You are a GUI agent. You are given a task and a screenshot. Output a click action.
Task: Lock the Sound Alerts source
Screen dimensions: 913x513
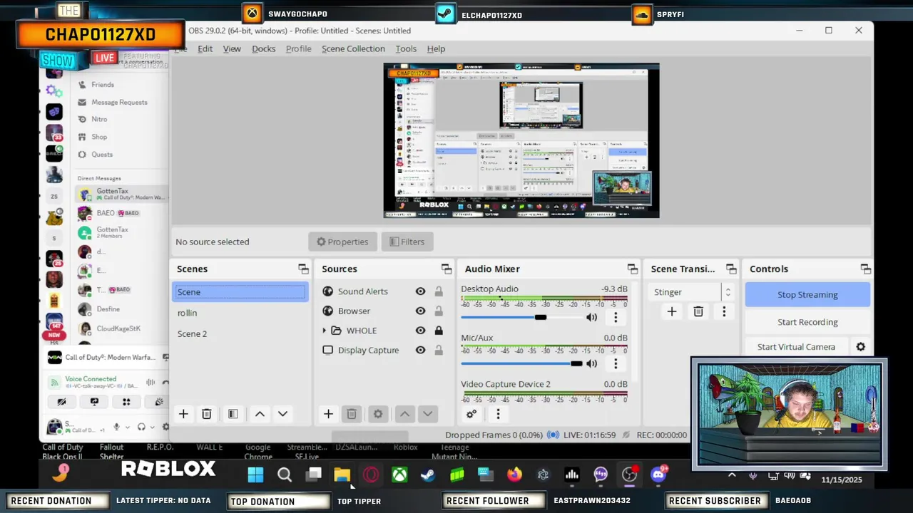[x=439, y=291]
